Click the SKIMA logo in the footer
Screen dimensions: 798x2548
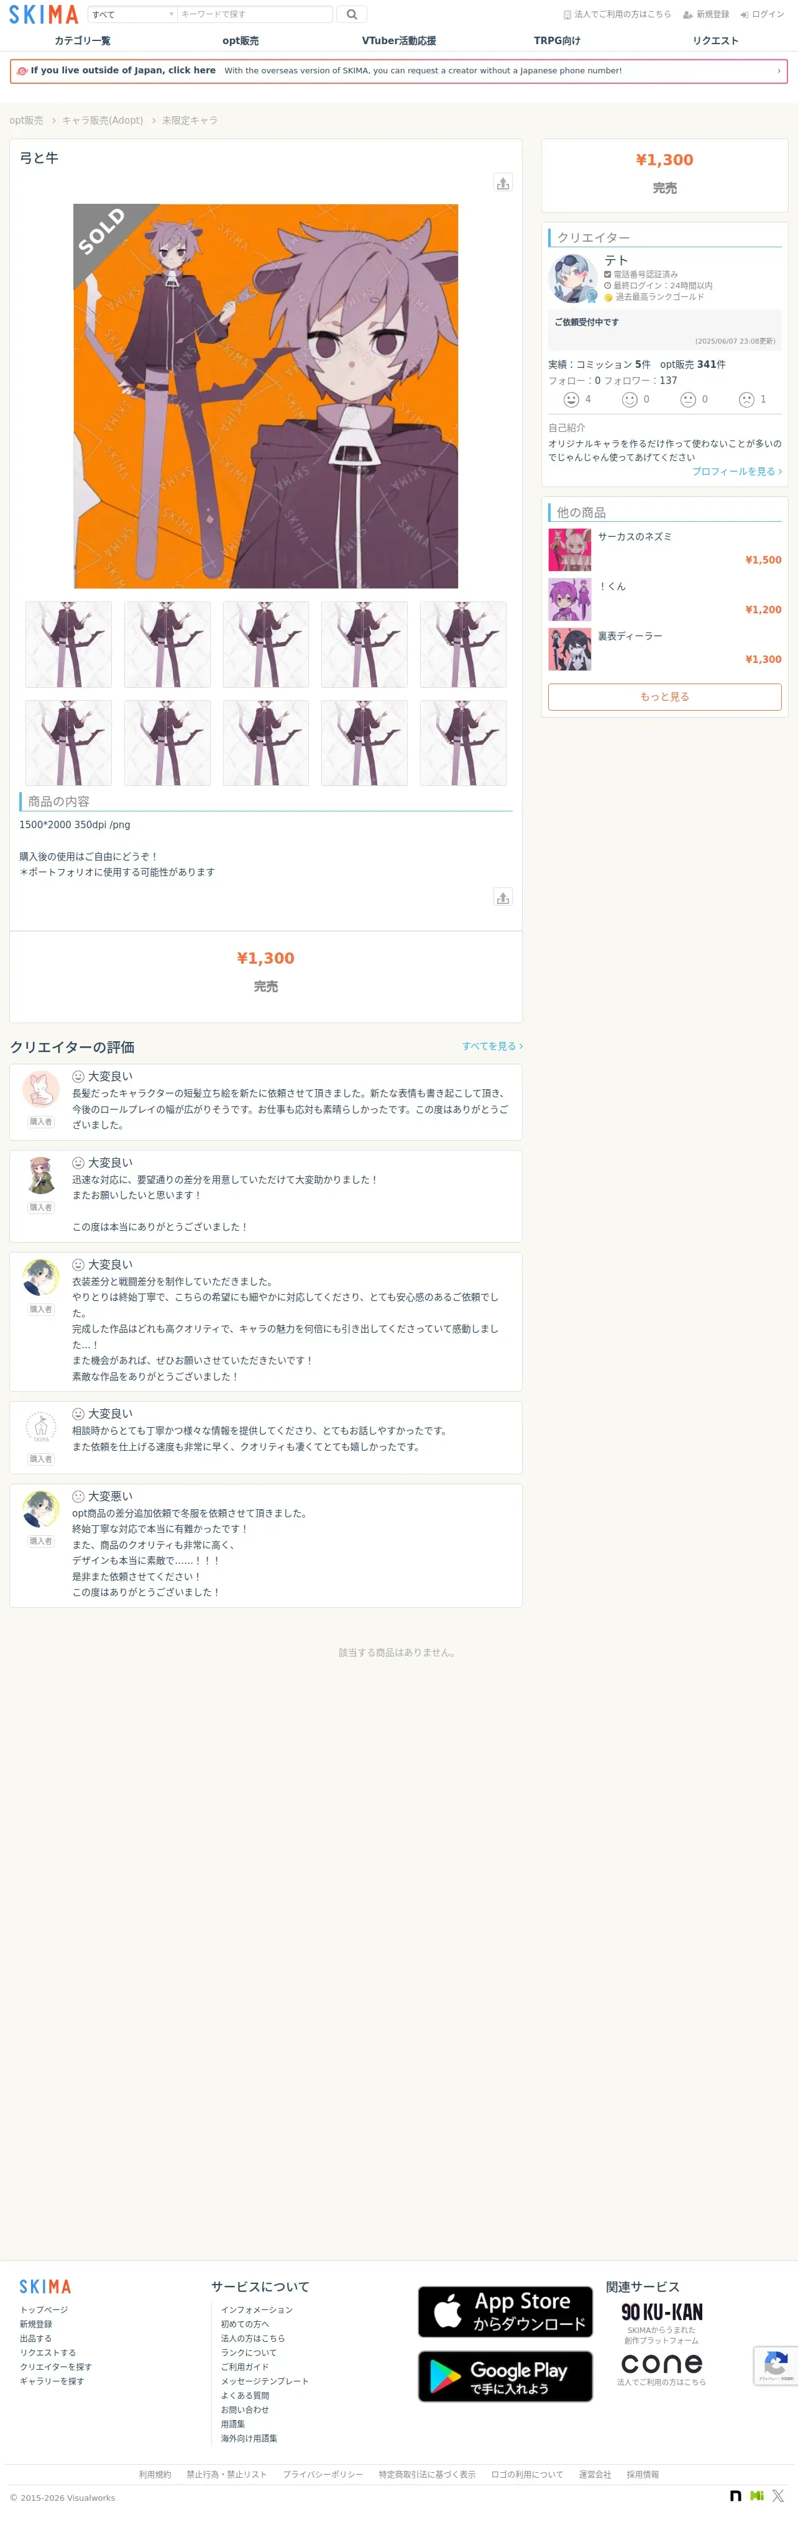(45, 2286)
